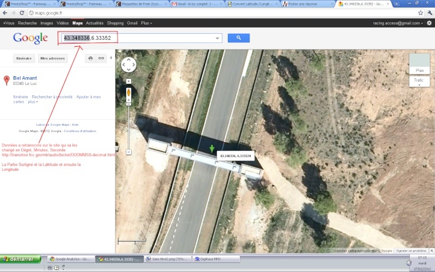Open Vidéos in the Google bar
This screenshot has height=272, width=435.
point(63,23)
